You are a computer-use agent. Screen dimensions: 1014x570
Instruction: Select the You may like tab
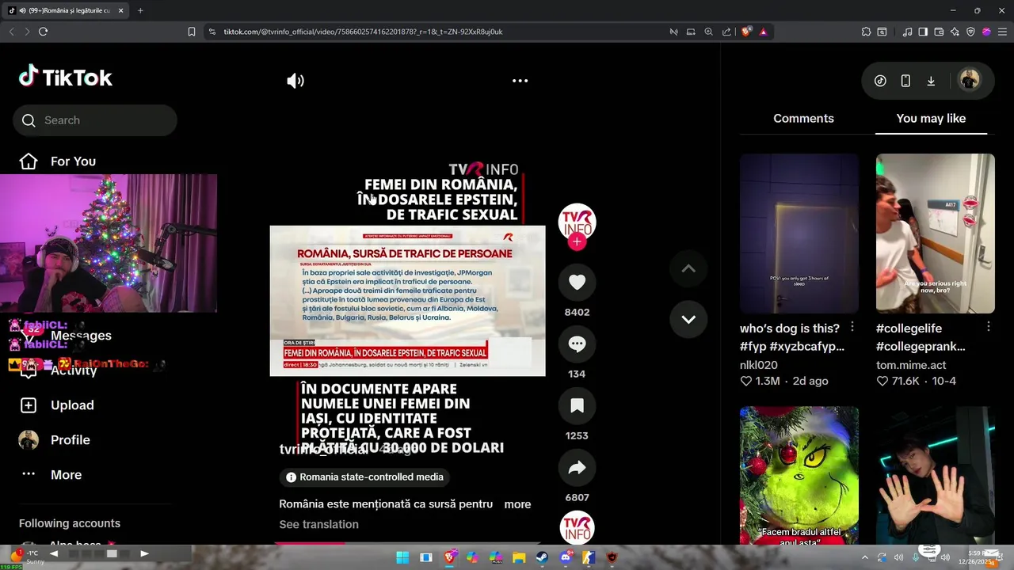931,119
